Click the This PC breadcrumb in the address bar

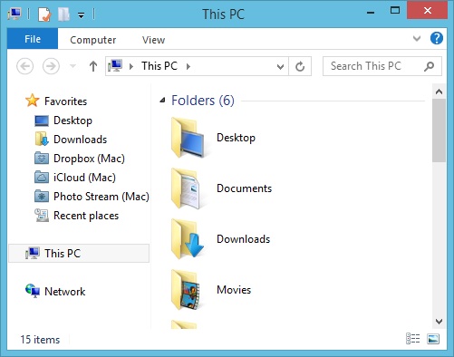tap(159, 66)
